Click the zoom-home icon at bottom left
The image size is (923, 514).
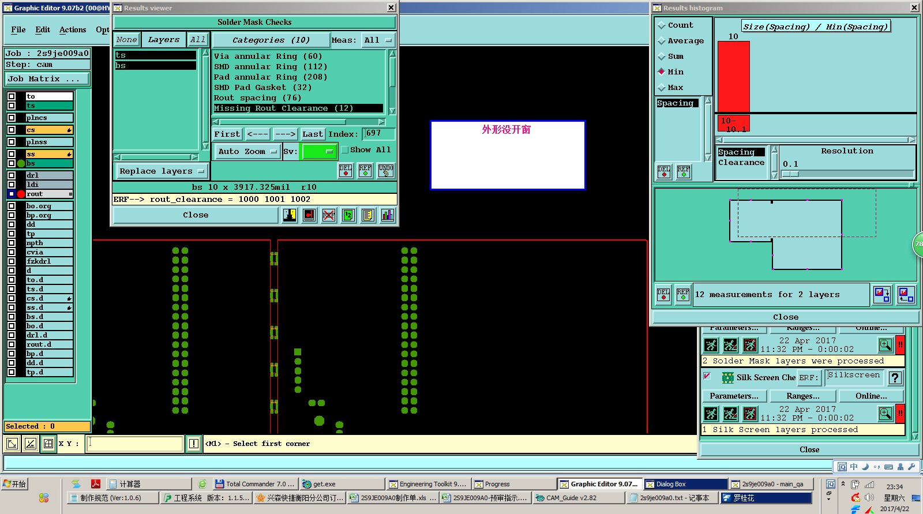tap(12, 444)
